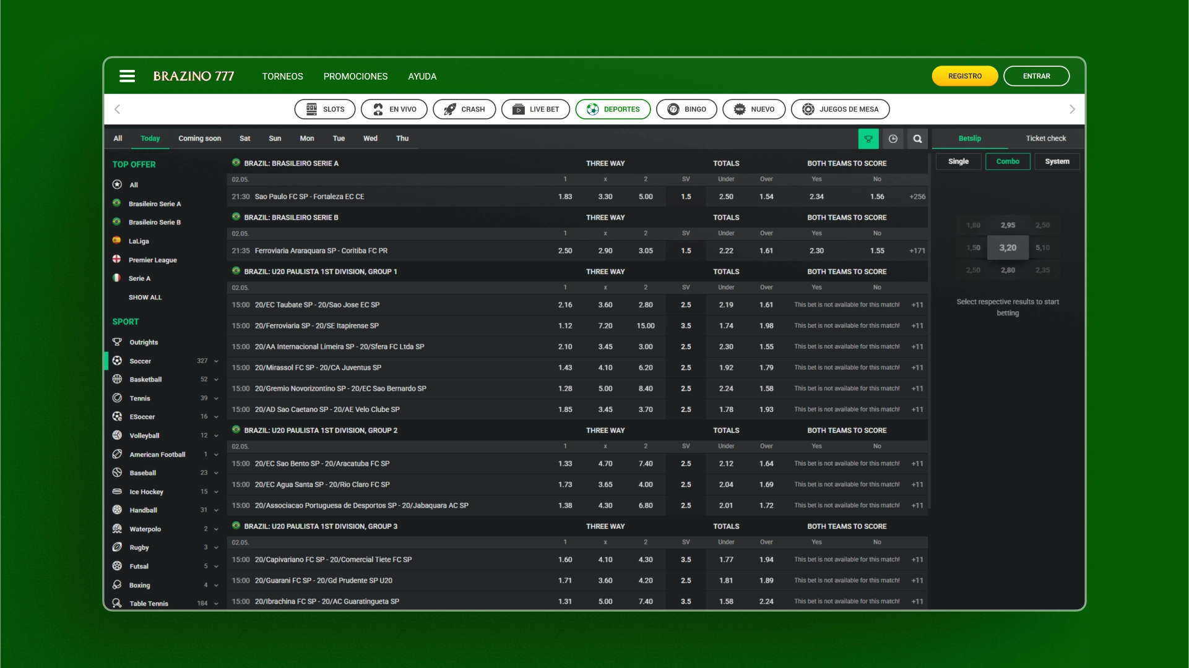Open the JUEGOS DE MESA category

(x=840, y=109)
